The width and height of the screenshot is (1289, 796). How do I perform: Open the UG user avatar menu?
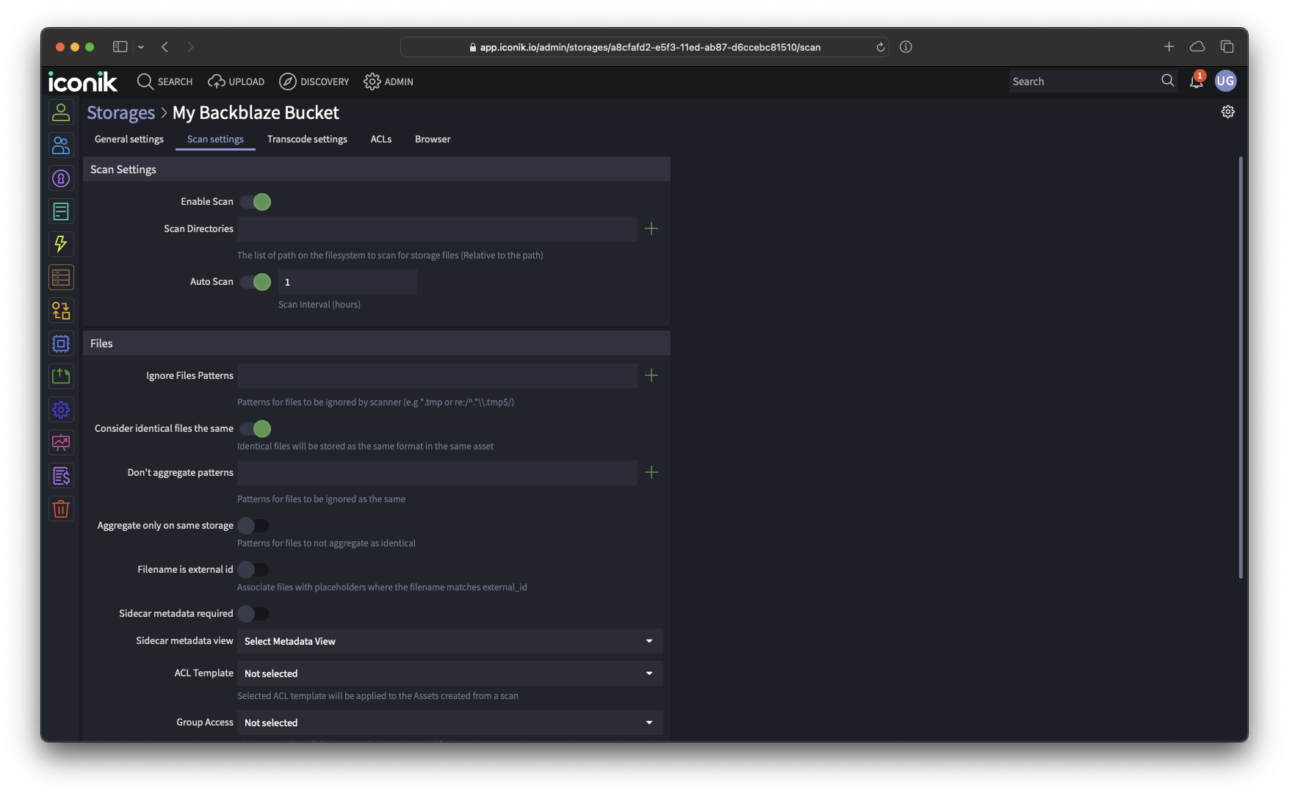pyautogui.click(x=1225, y=81)
